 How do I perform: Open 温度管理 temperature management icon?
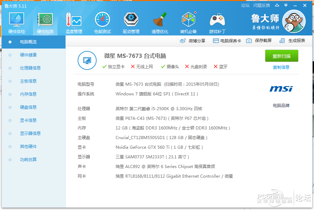click(x=74, y=20)
